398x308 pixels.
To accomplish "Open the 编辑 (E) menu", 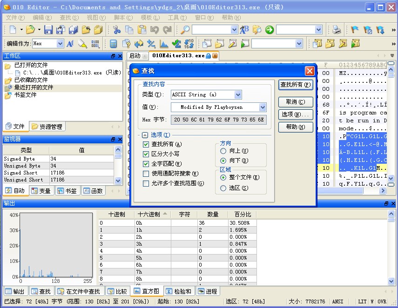I will (x=42, y=18).
